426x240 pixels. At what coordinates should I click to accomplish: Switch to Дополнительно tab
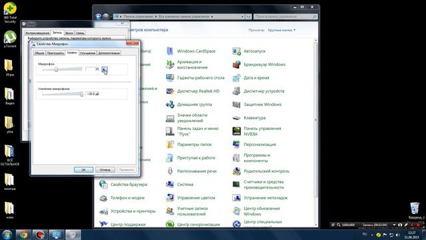point(109,53)
